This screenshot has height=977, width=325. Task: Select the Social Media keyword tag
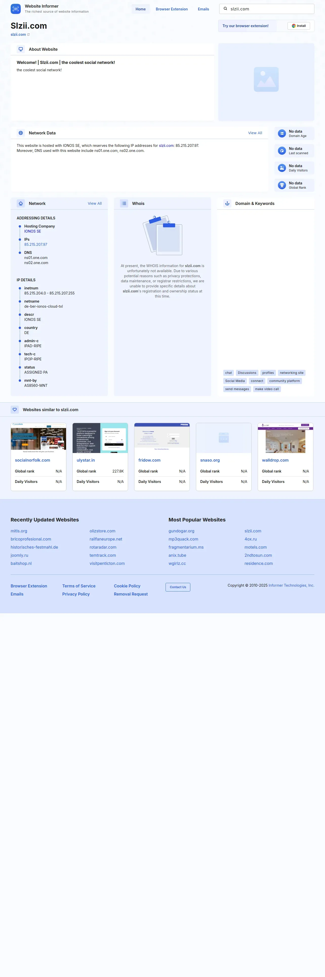point(235,381)
